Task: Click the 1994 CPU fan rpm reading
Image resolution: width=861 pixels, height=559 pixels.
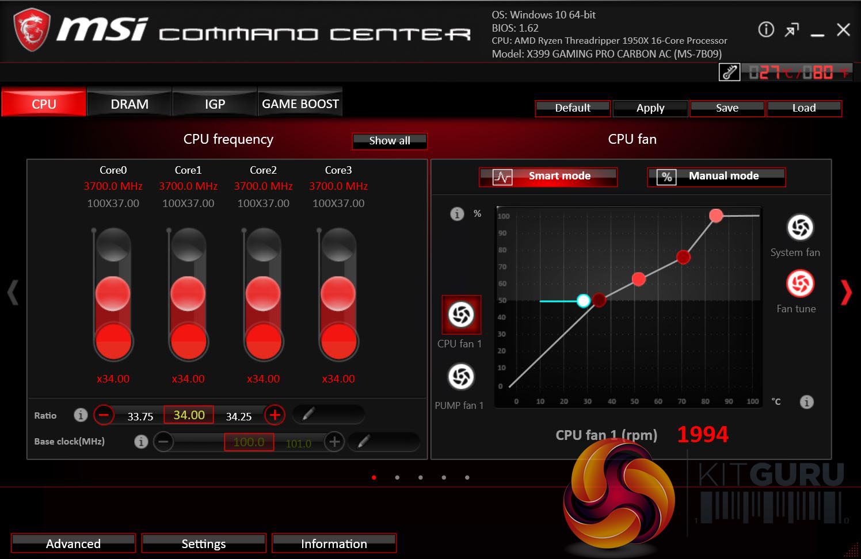Action: pos(702,434)
